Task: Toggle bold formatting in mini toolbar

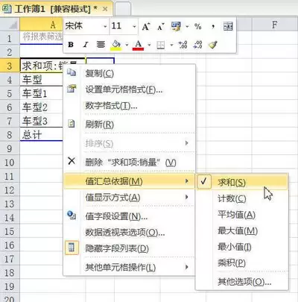Action: click(x=71, y=45)
